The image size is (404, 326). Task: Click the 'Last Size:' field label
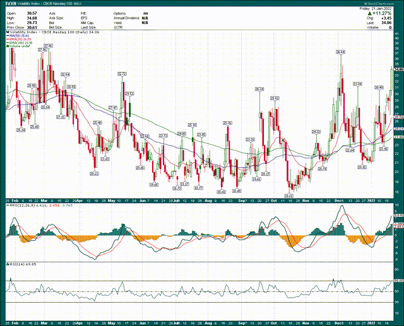88,27
